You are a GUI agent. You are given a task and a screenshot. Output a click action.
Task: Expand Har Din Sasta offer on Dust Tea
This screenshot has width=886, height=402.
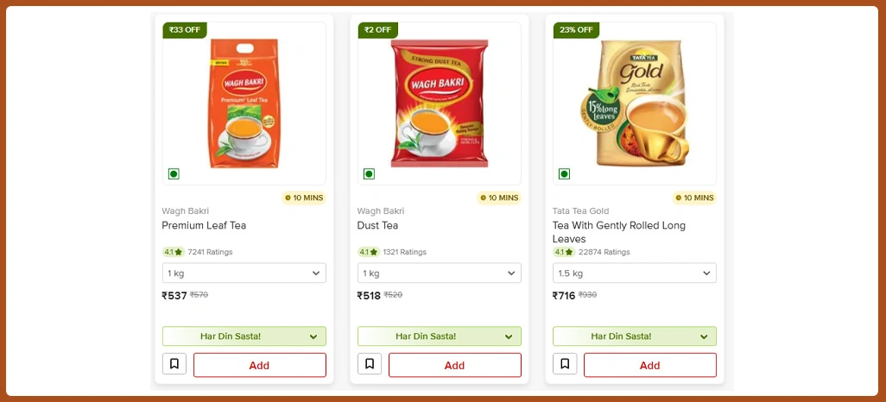click(x=440, y=336)
